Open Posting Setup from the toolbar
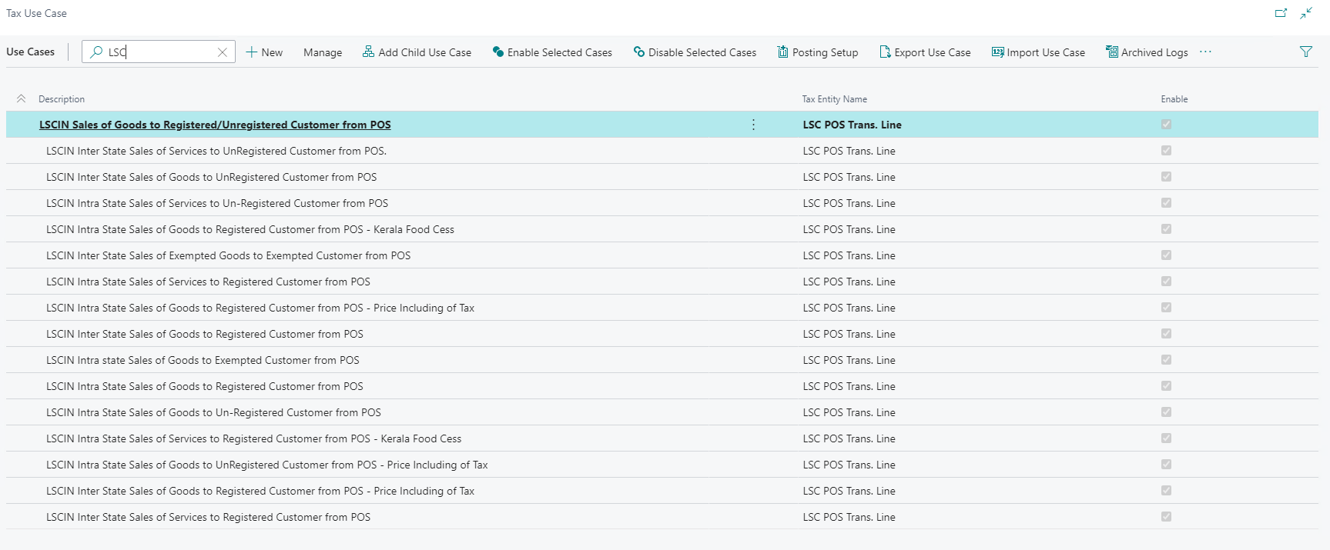This screenshot has width=1330, height=550. [817, 52]
